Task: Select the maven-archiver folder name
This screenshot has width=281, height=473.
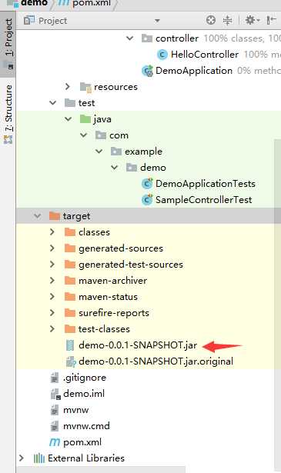Action: click(112, 281)
